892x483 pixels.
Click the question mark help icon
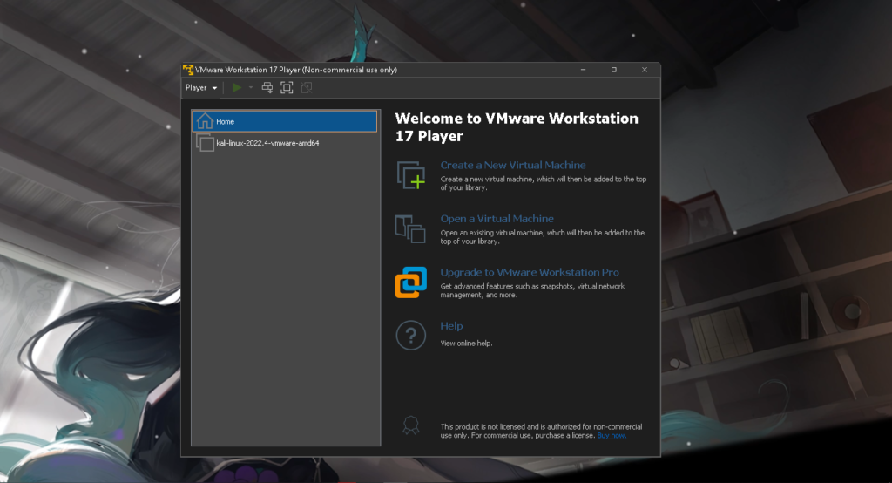point(411,336)
